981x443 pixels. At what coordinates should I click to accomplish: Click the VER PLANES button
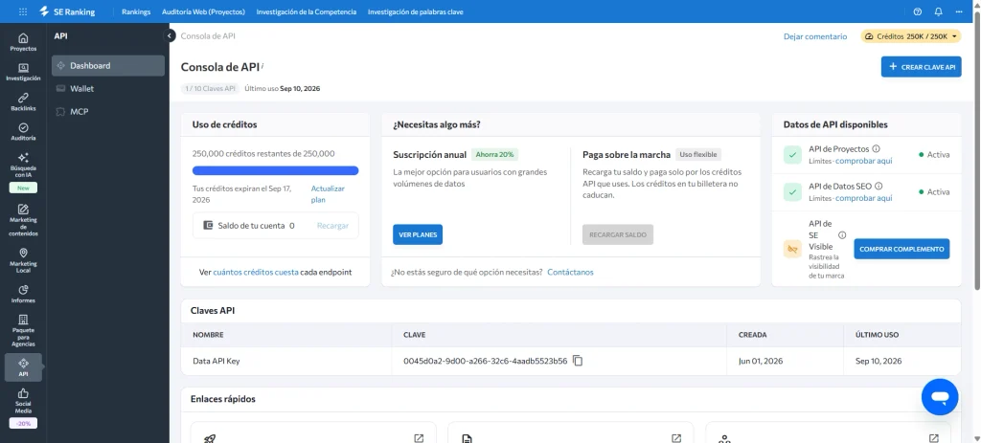[x=418, y=234]
